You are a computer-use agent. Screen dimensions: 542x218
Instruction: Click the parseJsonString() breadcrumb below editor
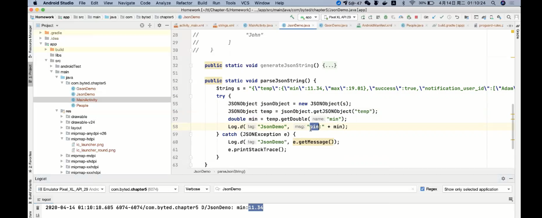coord(231,171)
